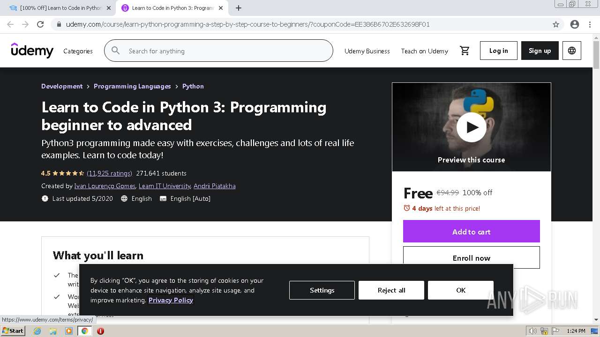This screenshot has width=600, height=337.
Task: Open cookie Settings
Action: pos(322,290)
